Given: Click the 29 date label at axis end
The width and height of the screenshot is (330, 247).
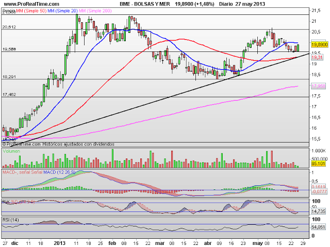Looking at the screenshot, I should pos(303,243).
